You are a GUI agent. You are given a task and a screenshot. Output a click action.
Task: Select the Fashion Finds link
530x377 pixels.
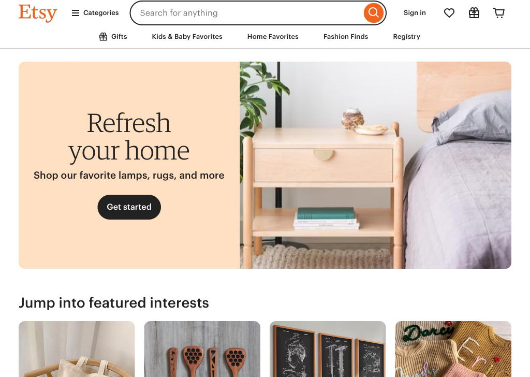click(x=346, y=37)
